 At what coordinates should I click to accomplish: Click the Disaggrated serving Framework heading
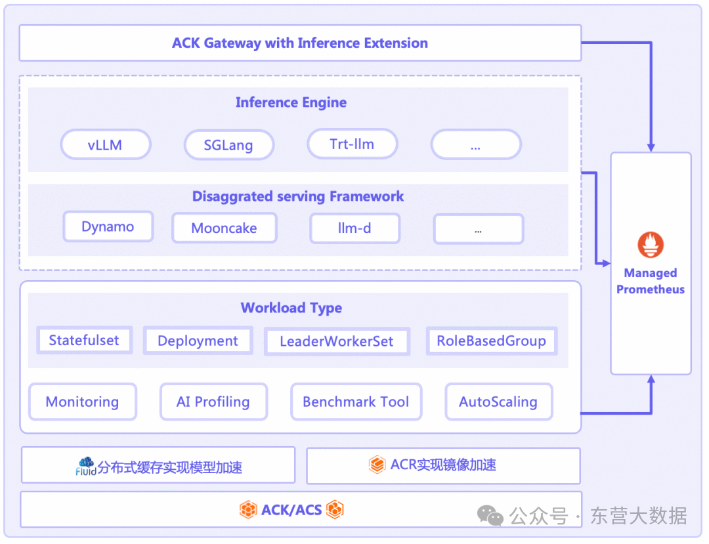pyautogui.click(x=298, y=197)
